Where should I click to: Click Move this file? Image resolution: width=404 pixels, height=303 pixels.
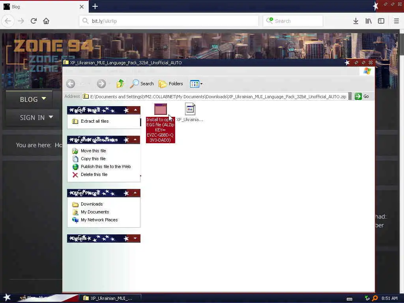(93, 151)
